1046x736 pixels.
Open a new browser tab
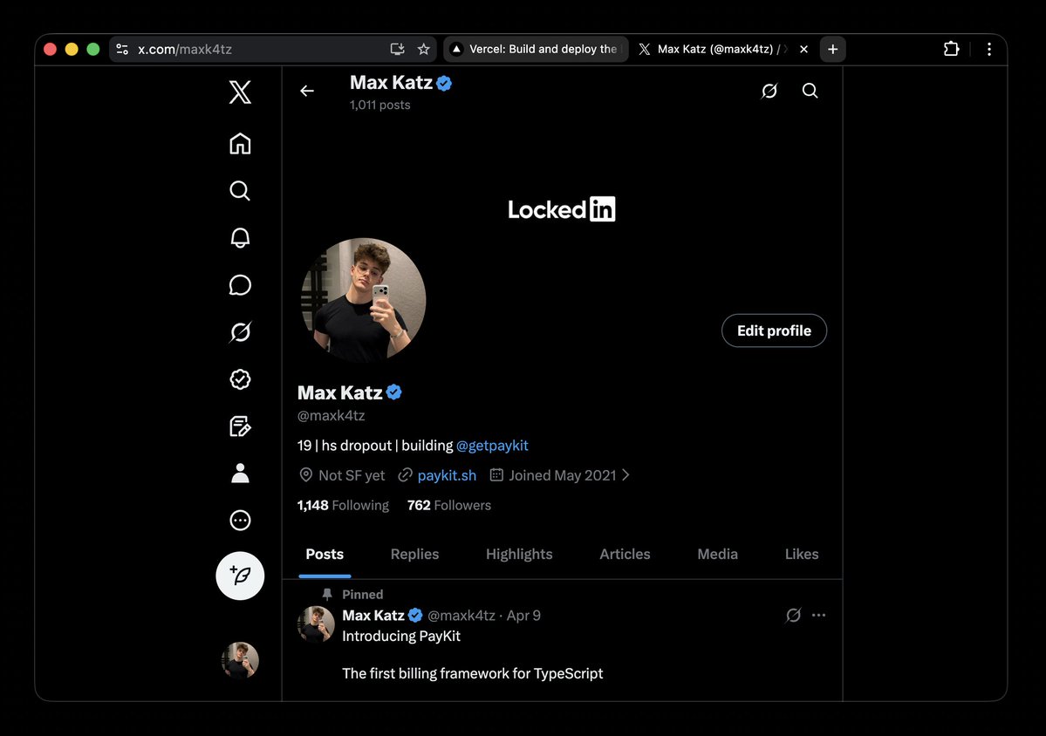point(832,50)
